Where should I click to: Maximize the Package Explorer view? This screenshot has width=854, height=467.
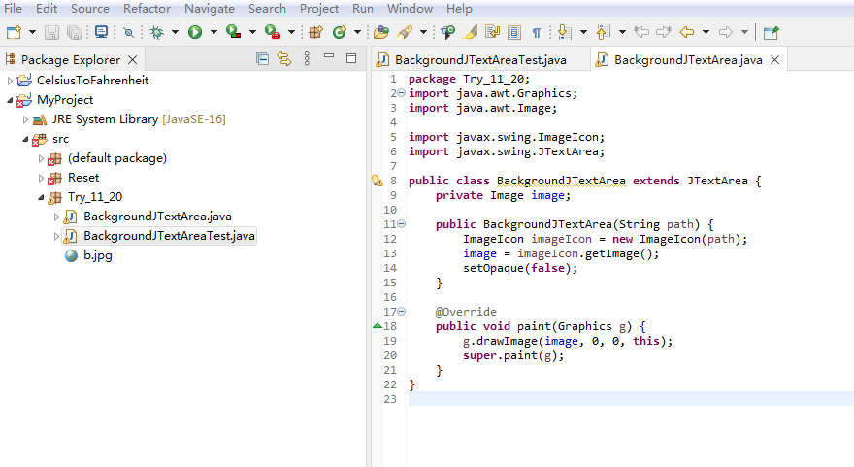(x=351, y=58)
